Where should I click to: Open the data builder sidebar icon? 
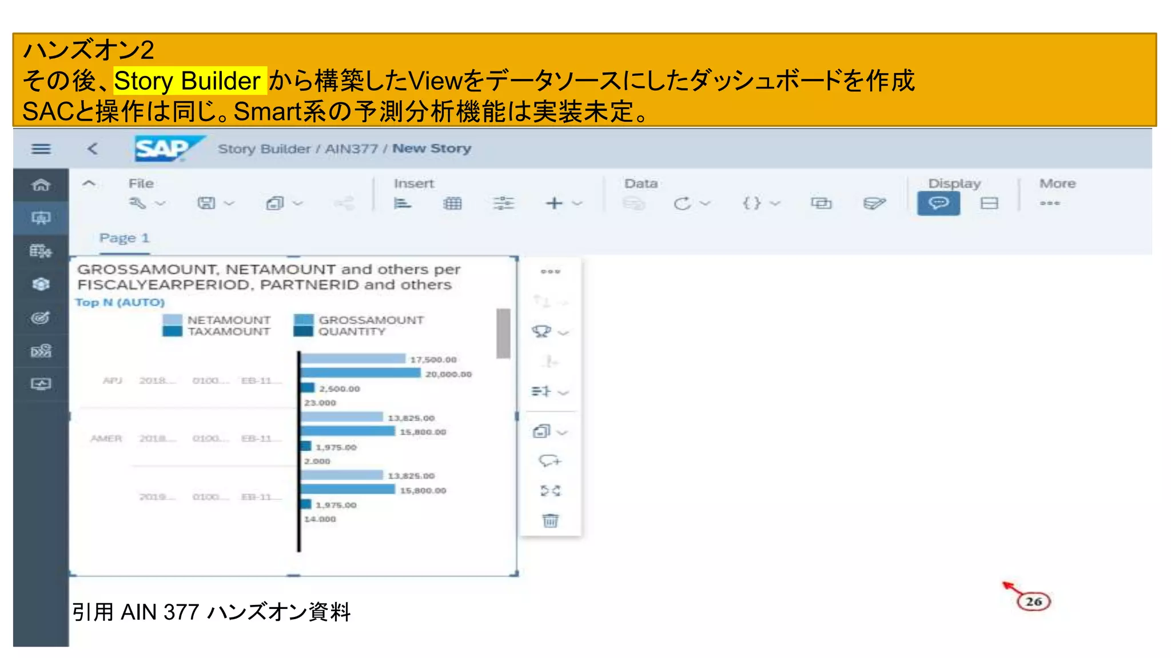(41, 251)
